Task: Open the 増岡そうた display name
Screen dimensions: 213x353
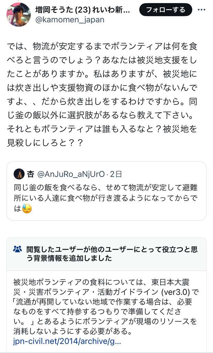Action: [x=82, y=10]
